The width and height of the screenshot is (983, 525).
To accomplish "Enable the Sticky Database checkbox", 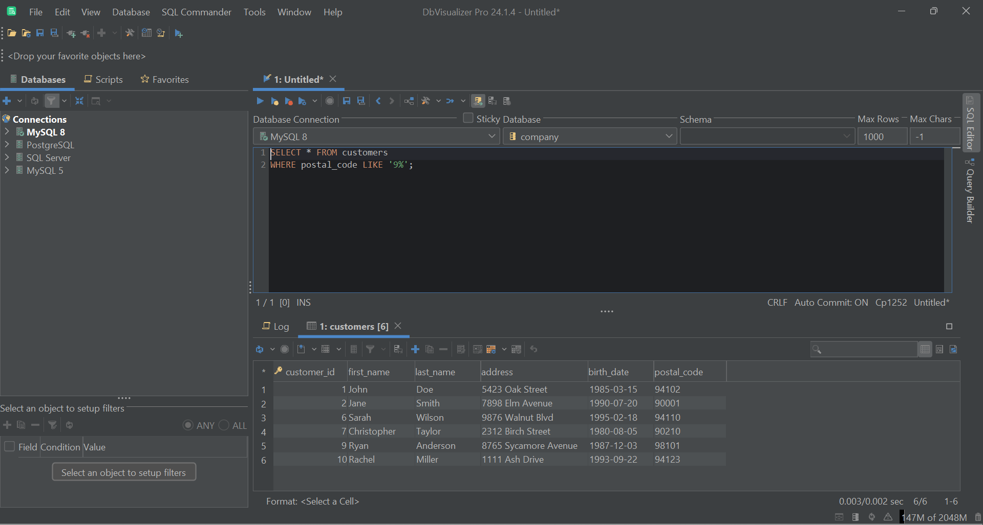I will point(467,118).
